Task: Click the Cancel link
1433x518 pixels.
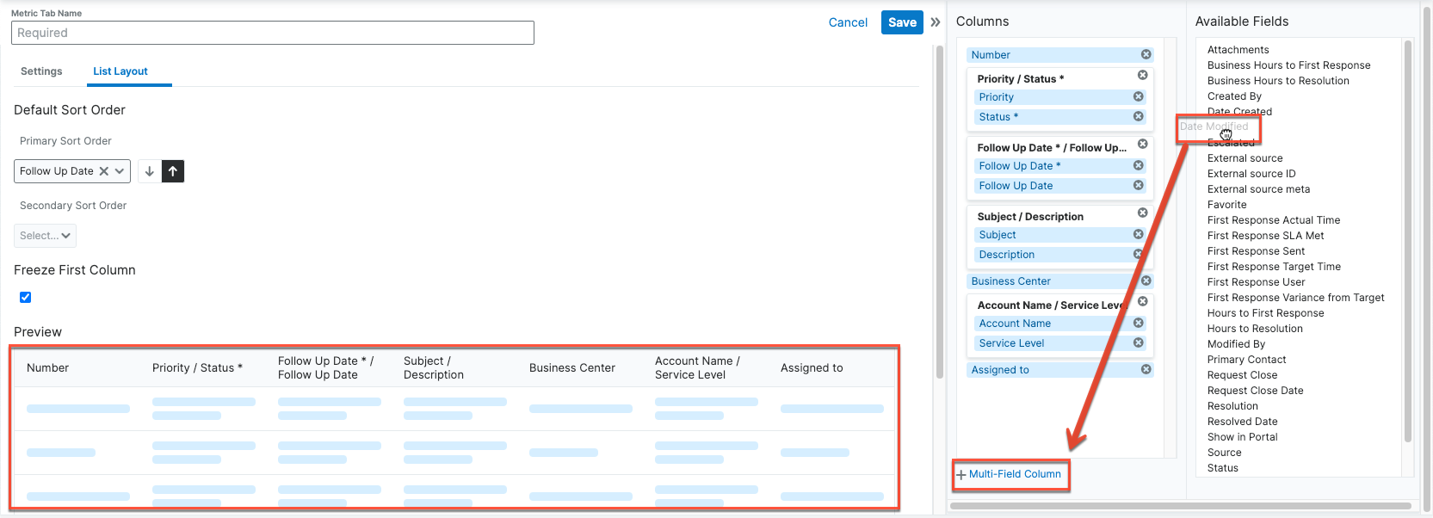Action: (847, 22)
